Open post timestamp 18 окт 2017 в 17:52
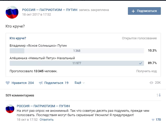The height and width of the screenshot is (123, 166). point(37,15)
